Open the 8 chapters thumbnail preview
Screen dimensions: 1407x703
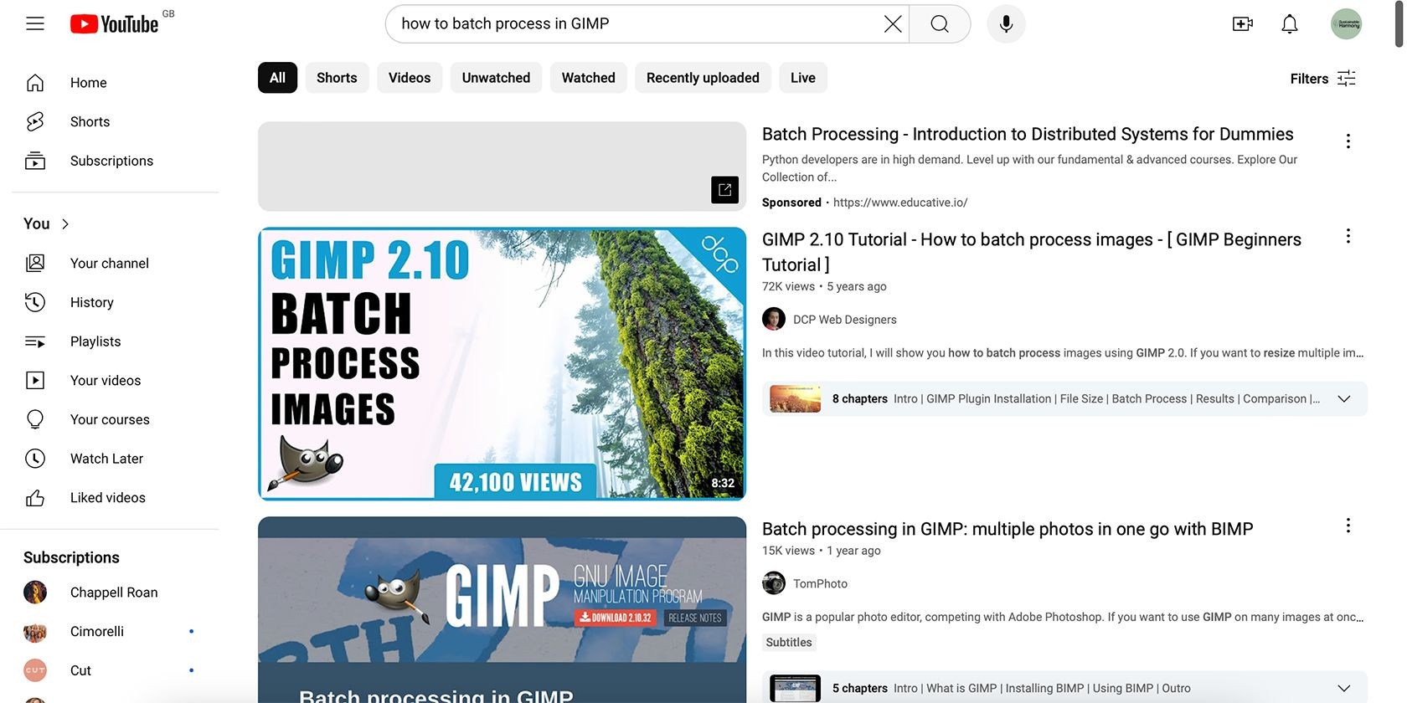coord(795,399)
